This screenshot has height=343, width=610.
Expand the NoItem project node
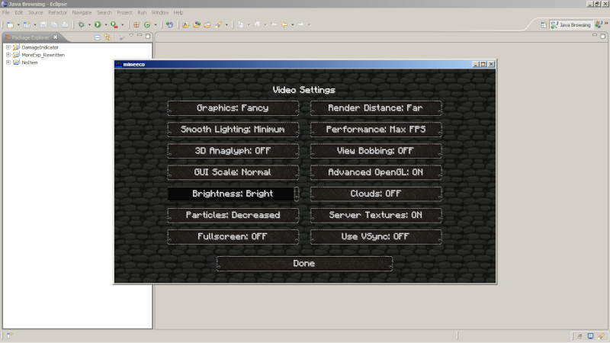pyautogui.click(x=8, y=63)
